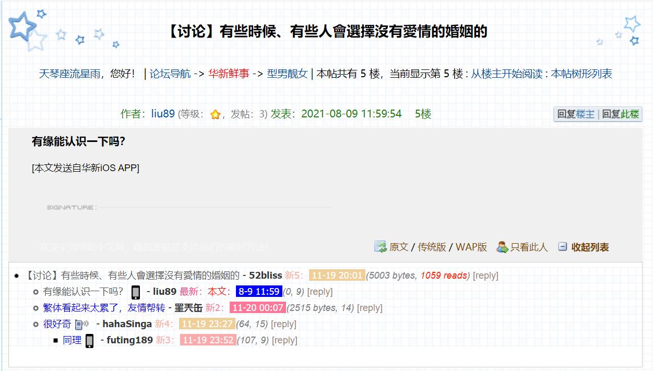This screenshot has height=371, width=653.
Task: Click the gold star level icon next to liu89
Action: (215, 115)
